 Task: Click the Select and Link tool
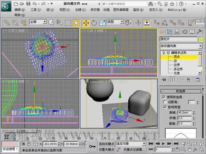7,23
